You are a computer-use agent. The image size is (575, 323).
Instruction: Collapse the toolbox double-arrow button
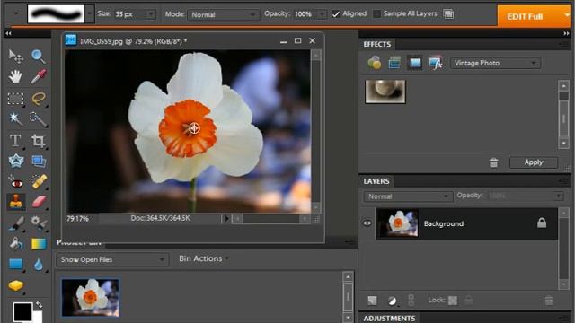click(x=8, y=33)
